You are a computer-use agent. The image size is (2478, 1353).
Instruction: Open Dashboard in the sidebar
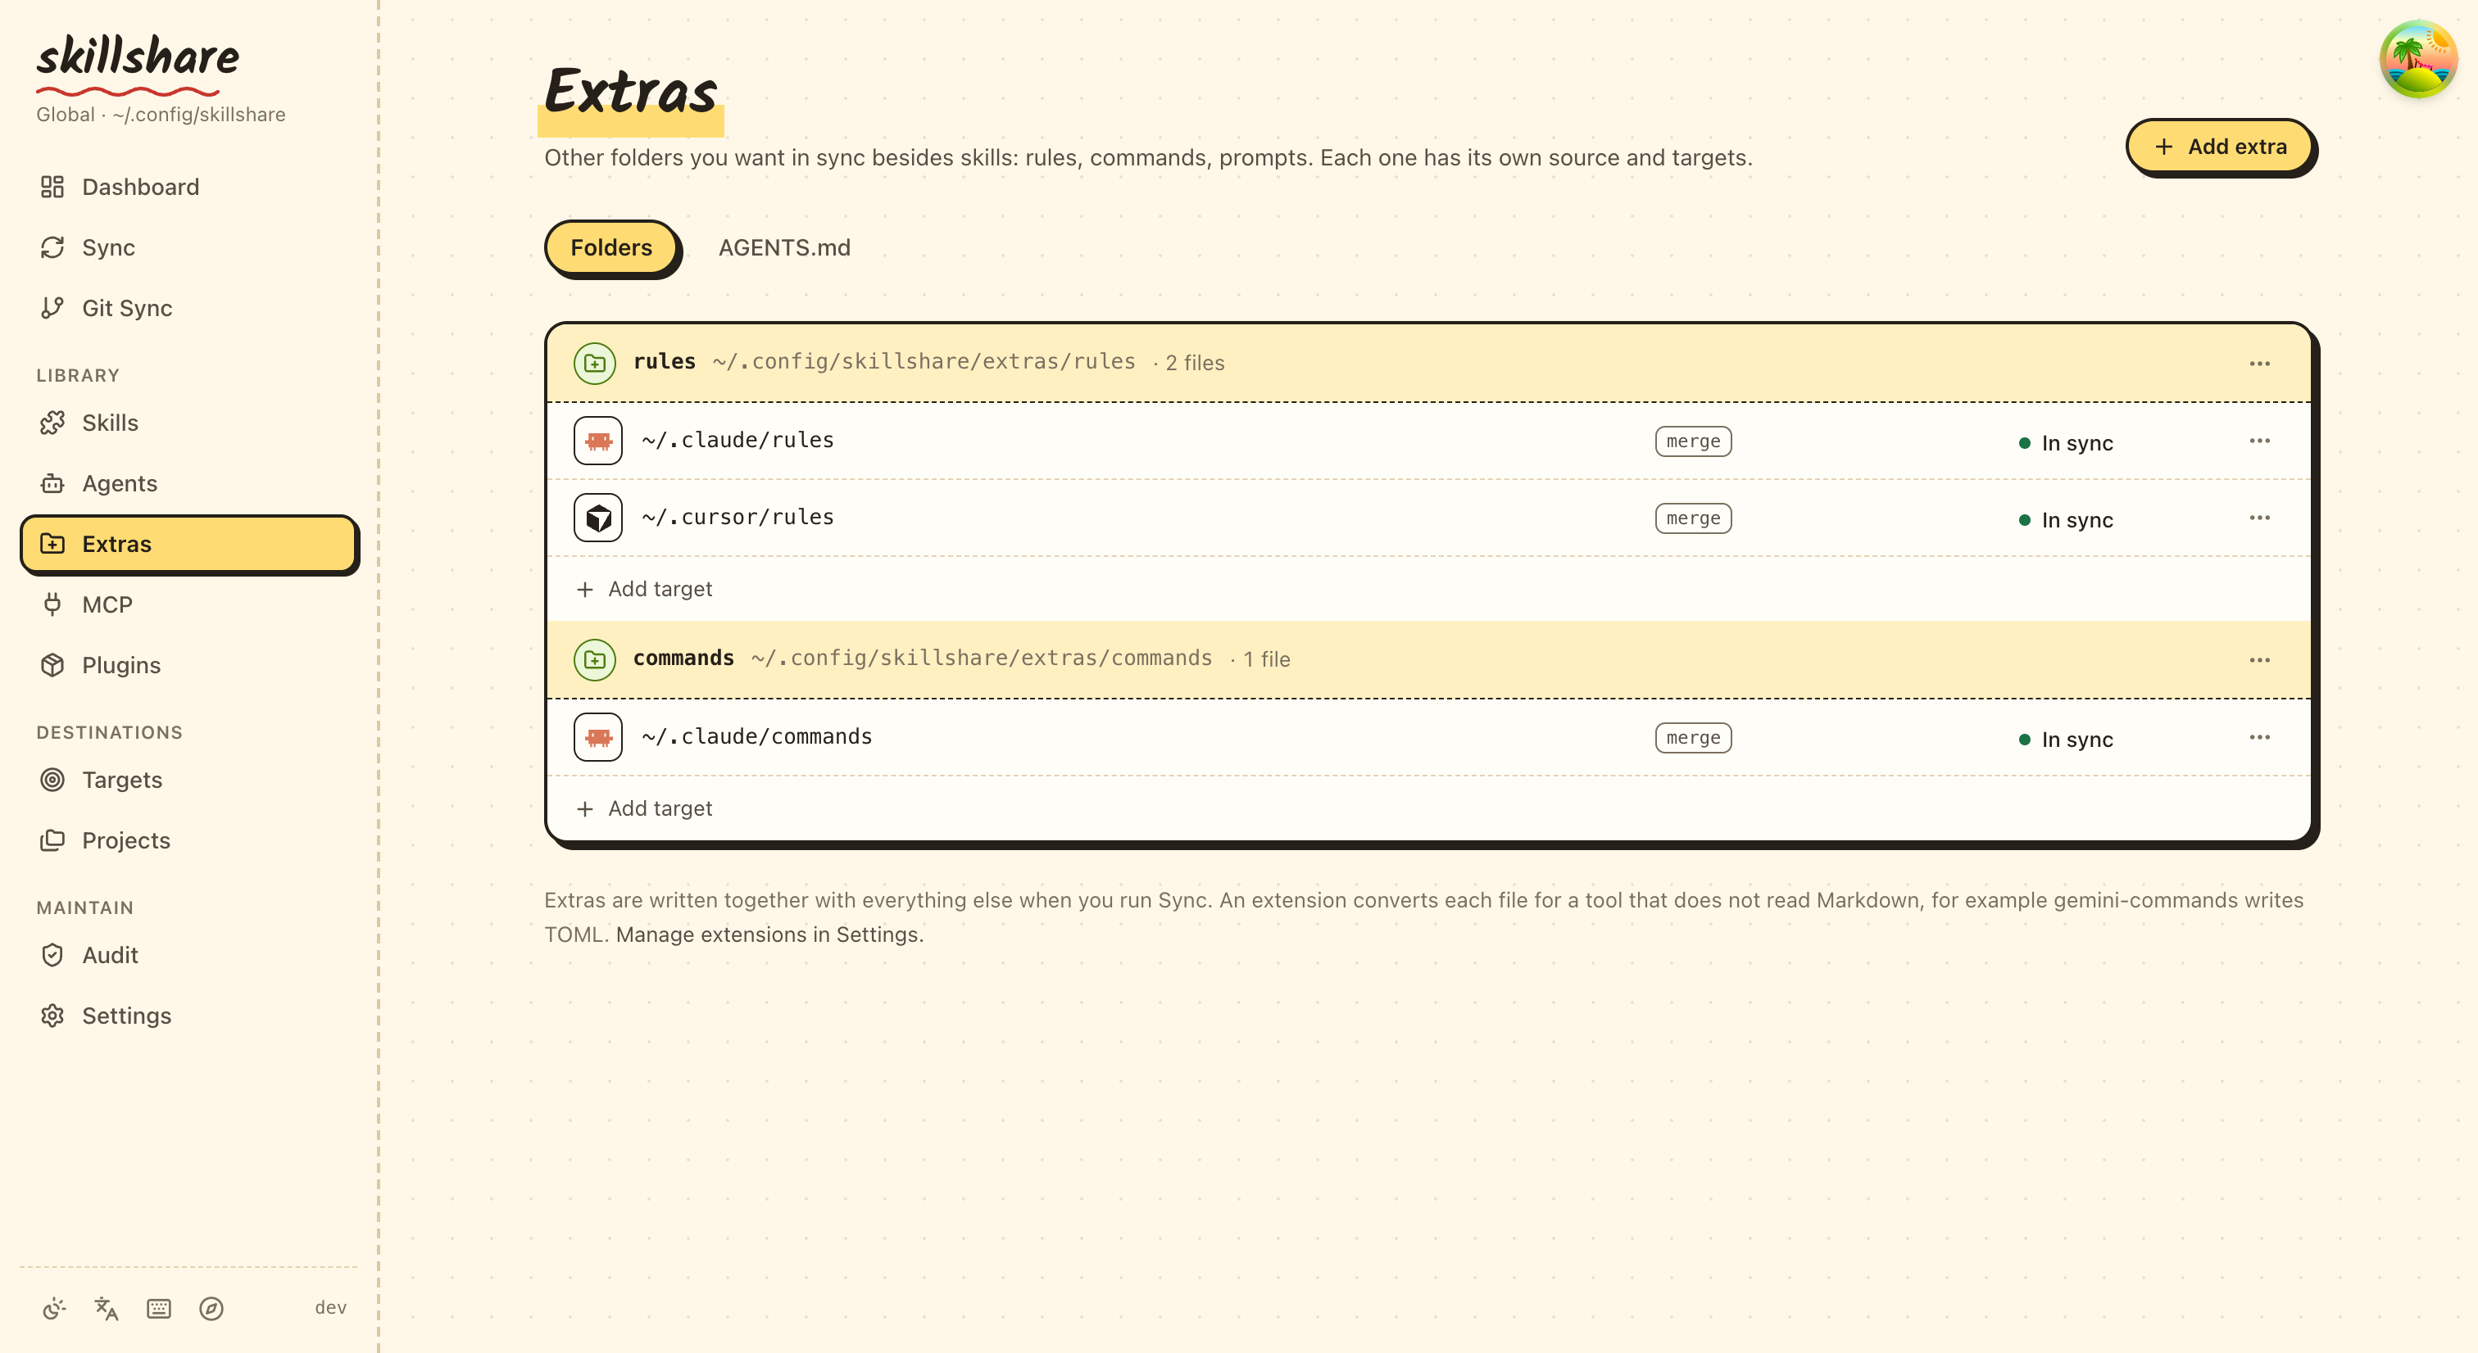(x=188, y=187)
